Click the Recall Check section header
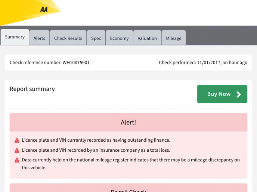This screenshot has height=192, width=257. tap(128, 189)
